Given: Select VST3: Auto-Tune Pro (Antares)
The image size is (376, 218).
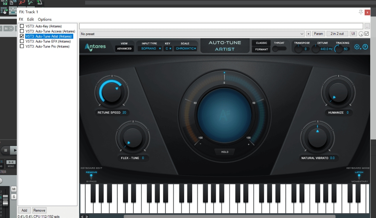Looking at the screenshot, I should click(x=47, y=46).
